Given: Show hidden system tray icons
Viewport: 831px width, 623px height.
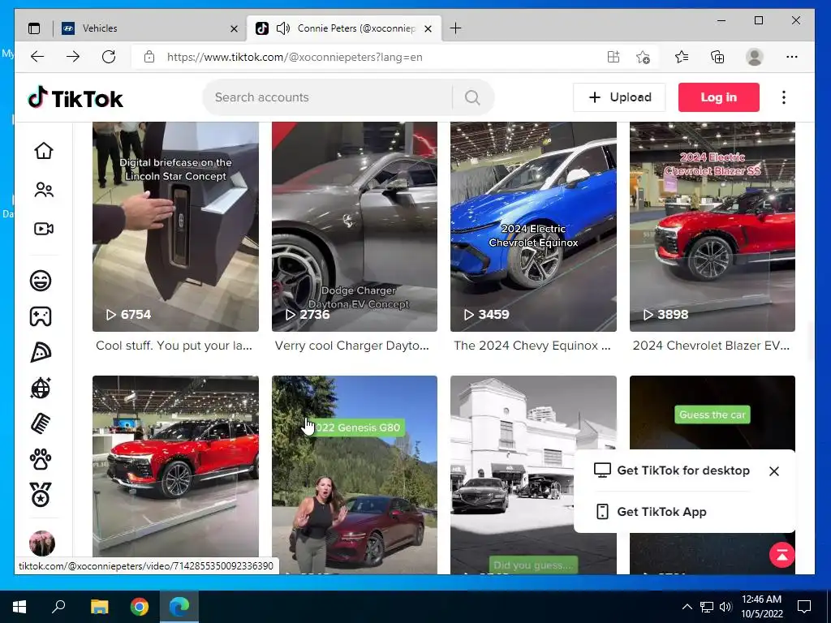Looking at the screenshot, I should click(x=687, y=607).
